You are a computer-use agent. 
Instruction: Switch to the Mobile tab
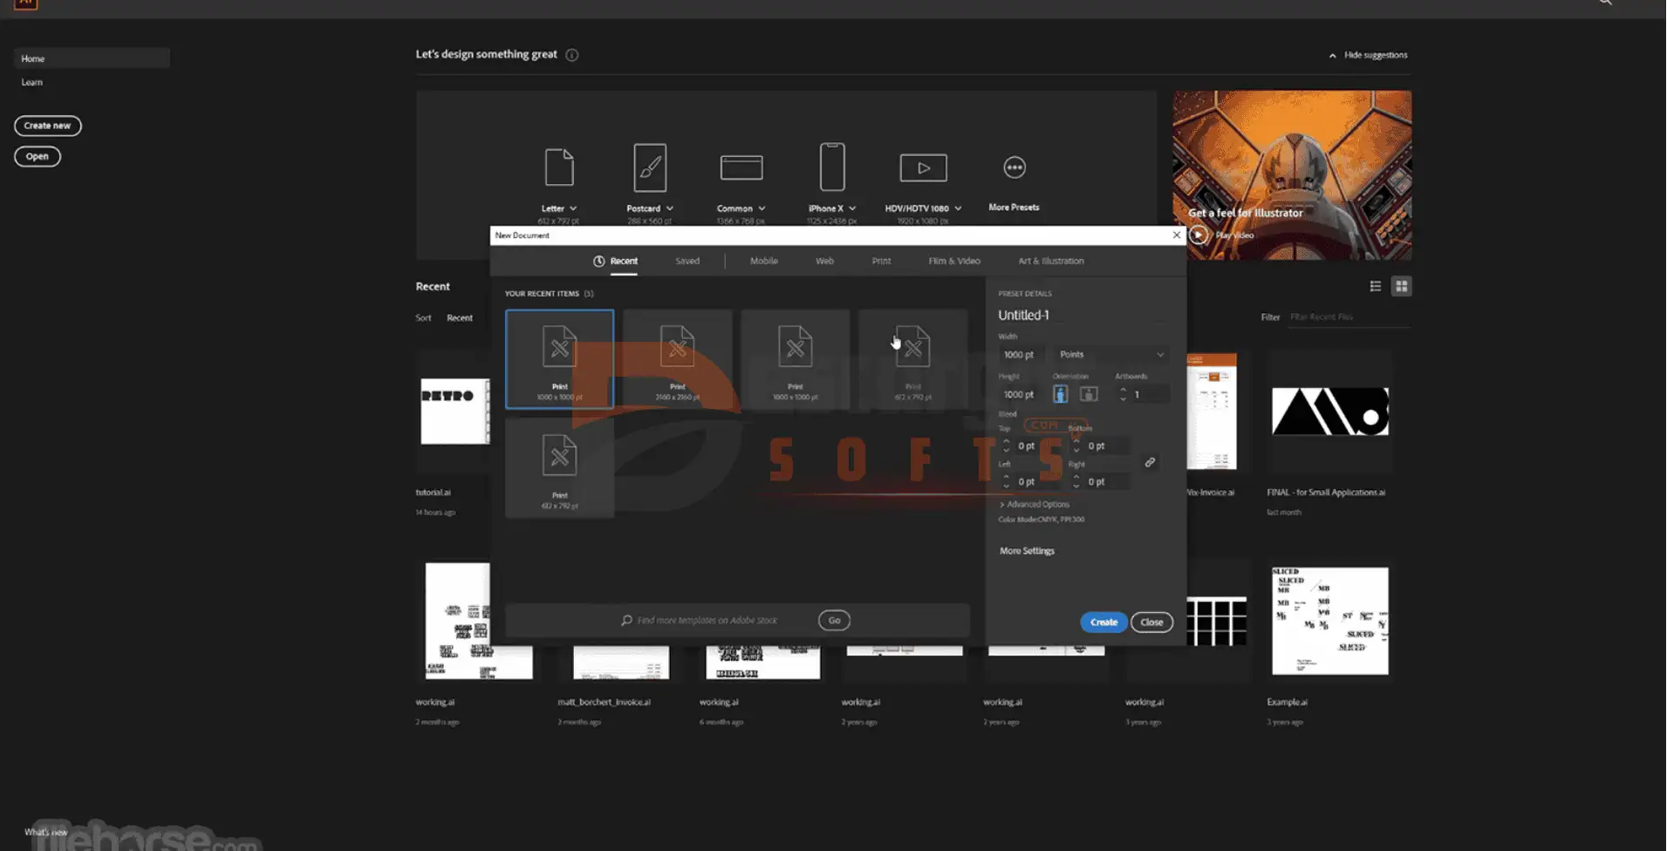coord(763,261)
